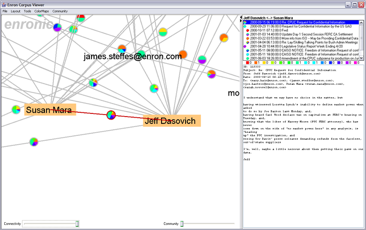The width and height of the screenshot is (366, 230).
Task: Click the yellow community color swatch
Action: (264, 63)
